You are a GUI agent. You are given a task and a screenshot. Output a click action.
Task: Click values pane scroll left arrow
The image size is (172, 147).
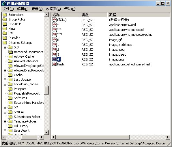53,137
